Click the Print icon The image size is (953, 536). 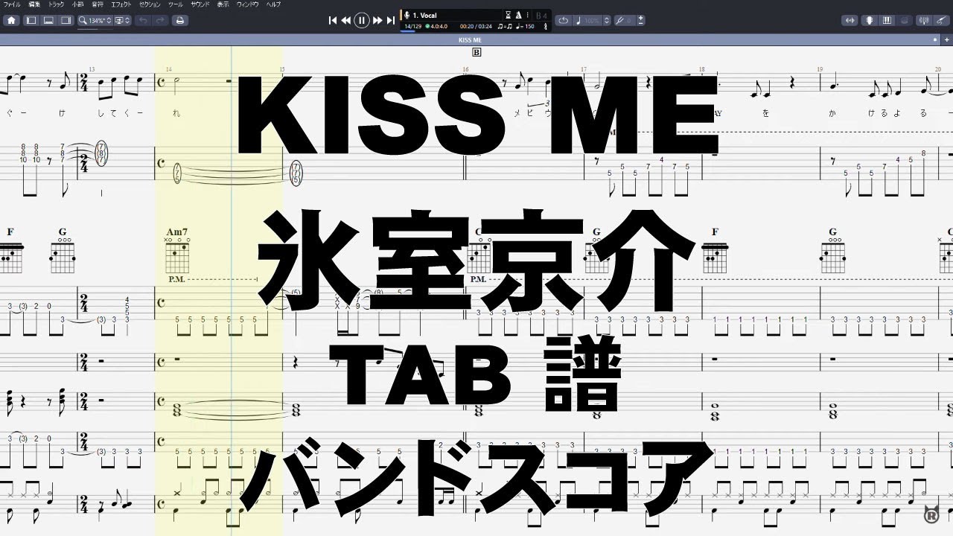pos(180,20)
